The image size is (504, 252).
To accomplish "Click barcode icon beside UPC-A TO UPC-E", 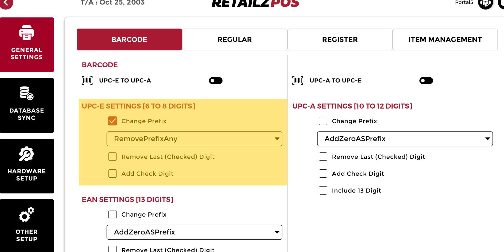I will 298,81.
